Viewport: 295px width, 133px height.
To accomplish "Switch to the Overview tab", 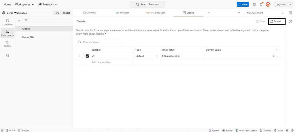I will [89, 13].
